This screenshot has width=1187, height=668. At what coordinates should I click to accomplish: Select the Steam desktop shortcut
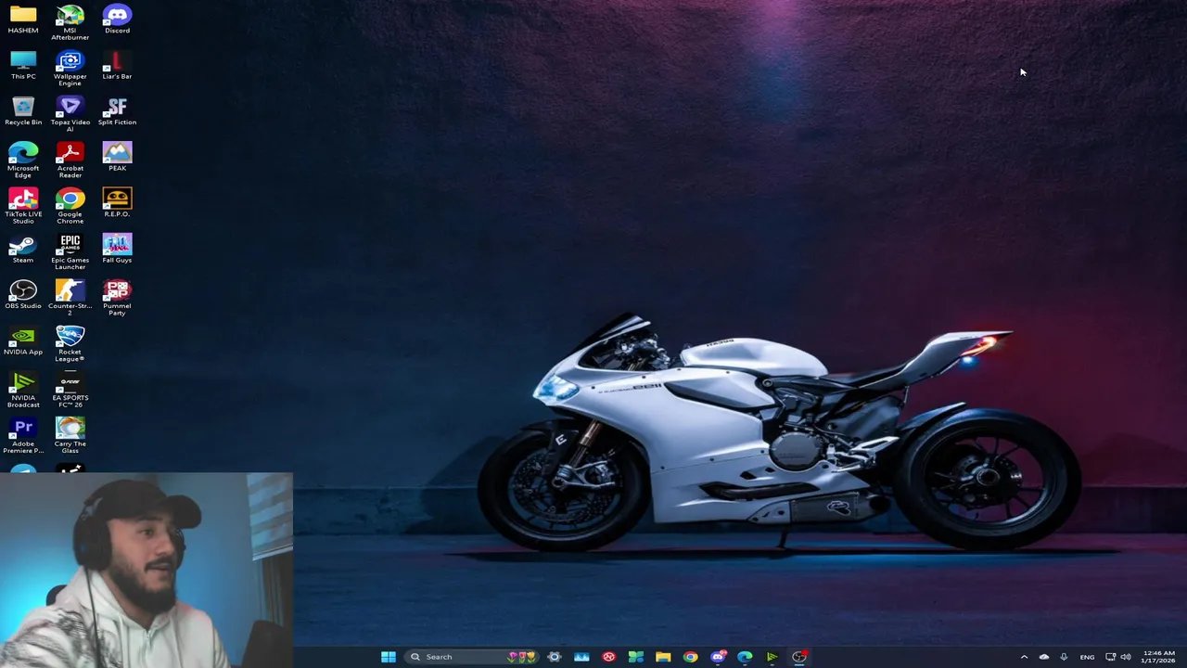[x=23, y=249]
